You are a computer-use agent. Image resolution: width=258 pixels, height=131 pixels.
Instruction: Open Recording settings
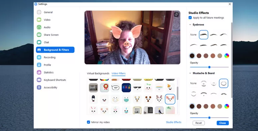(55, 57)
